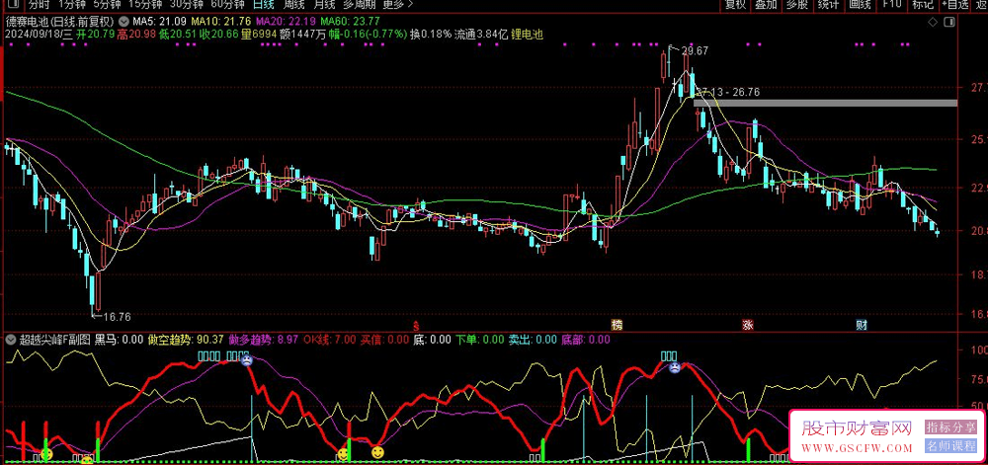Click the second sad face sell signal
This screenshot has width=988, height=465.
point(675,367)
